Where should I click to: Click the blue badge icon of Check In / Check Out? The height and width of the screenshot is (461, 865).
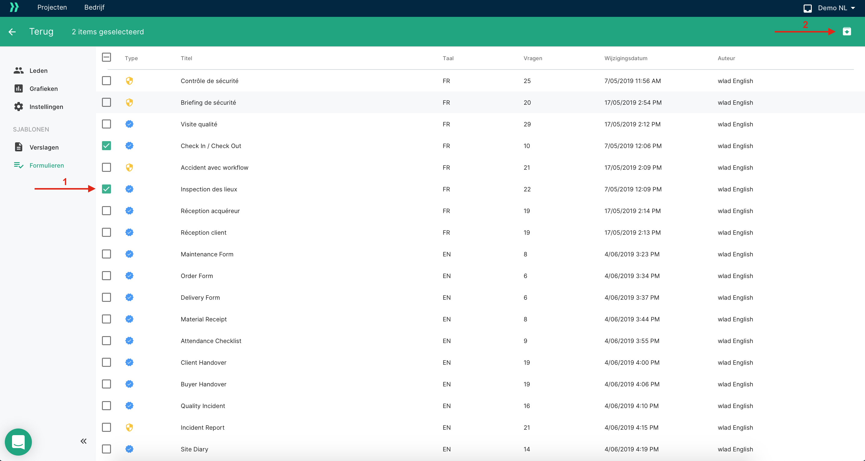point(129,146)
